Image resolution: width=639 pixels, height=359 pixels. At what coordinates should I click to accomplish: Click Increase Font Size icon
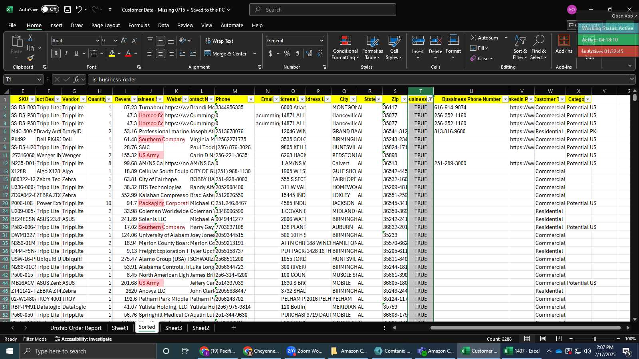click(x=124, y=40)
